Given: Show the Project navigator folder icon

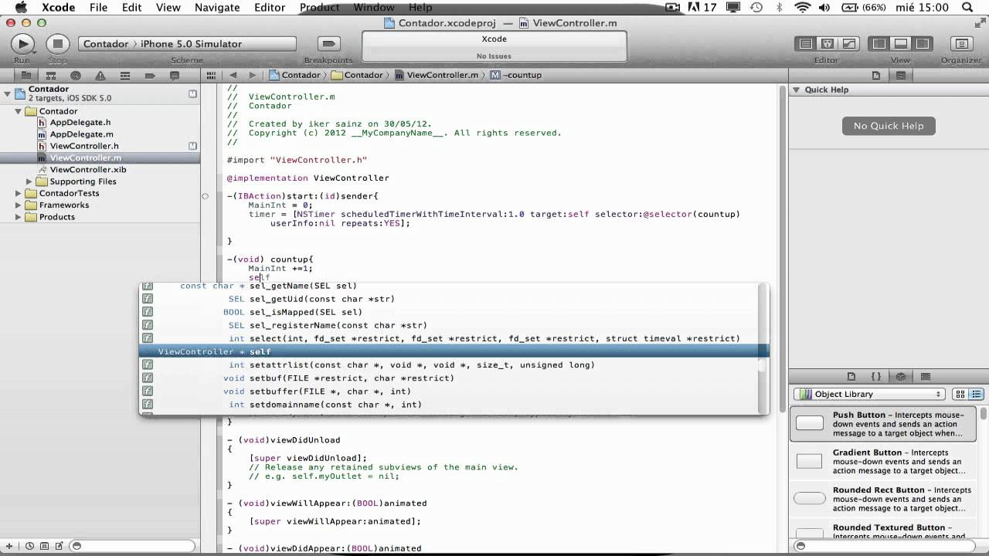Looking at the screenshot, I should click(x=26, y=76).
